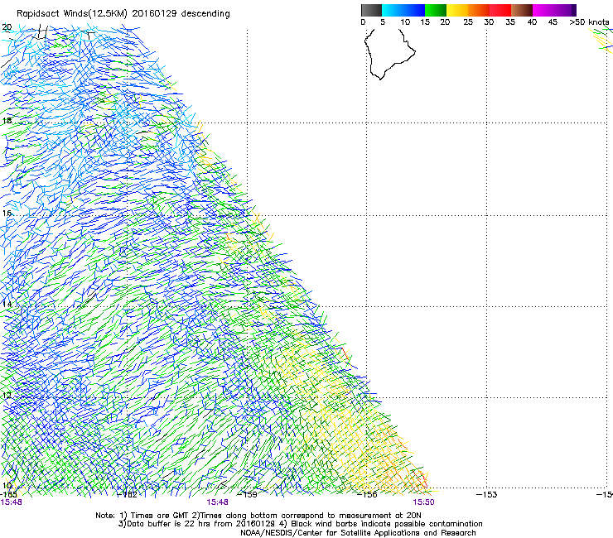Click the latitude label 20

point(7,27)
